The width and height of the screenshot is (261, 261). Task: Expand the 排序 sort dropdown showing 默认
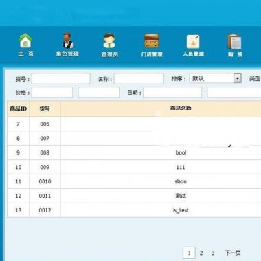215,78
